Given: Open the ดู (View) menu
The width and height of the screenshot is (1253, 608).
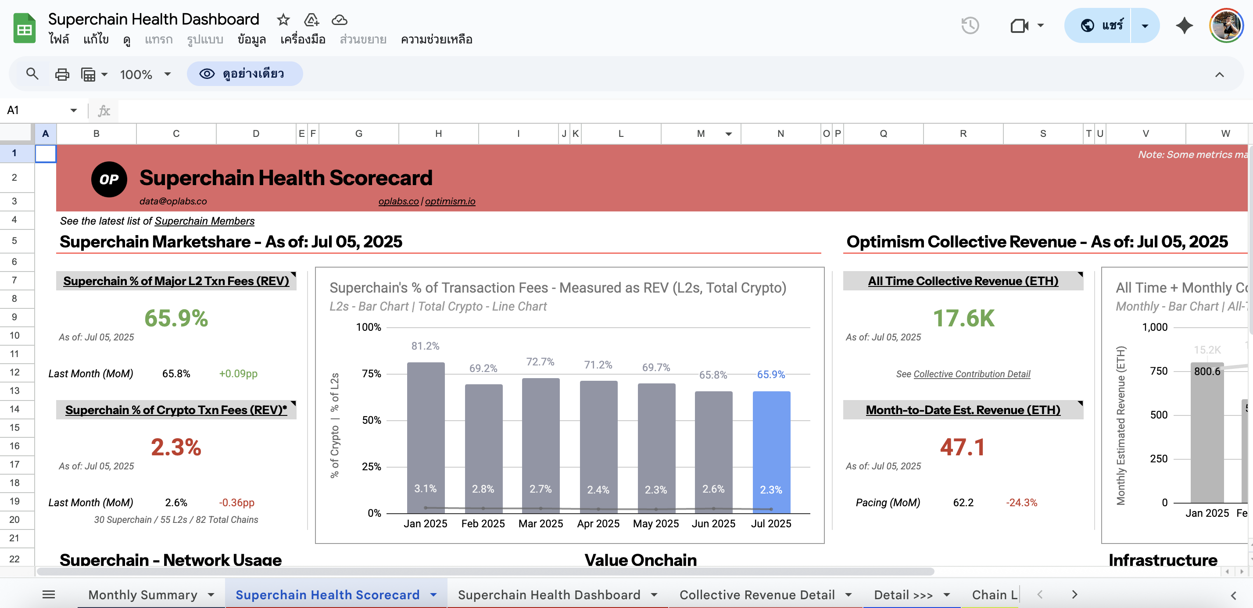Looking at the screenshot, I should (127, 39).
